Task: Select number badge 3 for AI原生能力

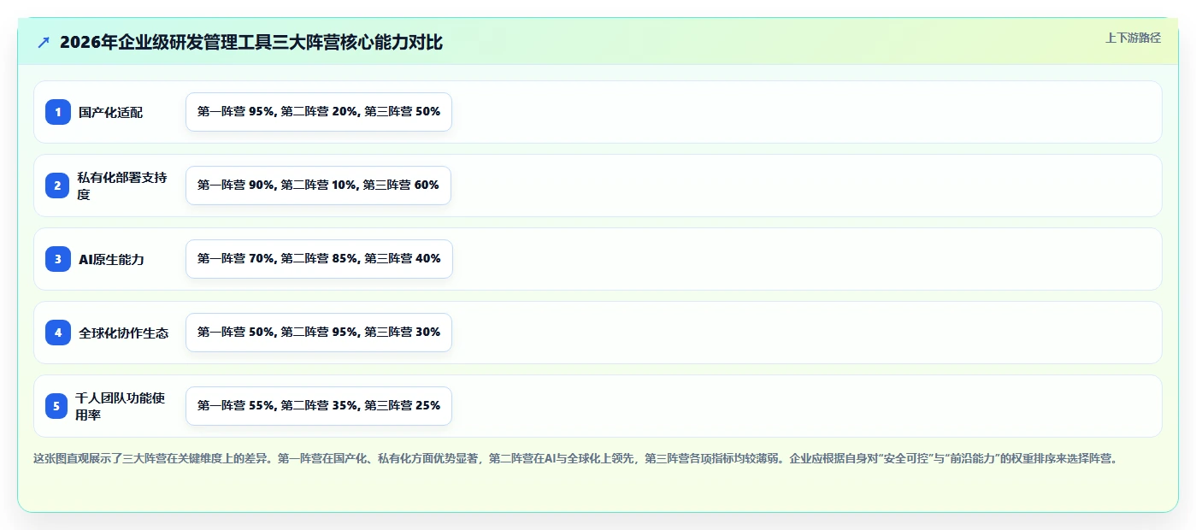Action: click(58, 259)
